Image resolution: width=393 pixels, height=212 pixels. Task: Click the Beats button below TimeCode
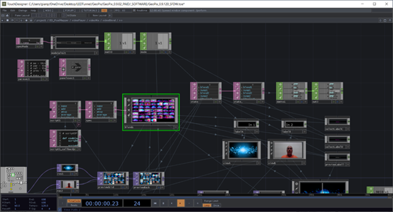point(74,205)
